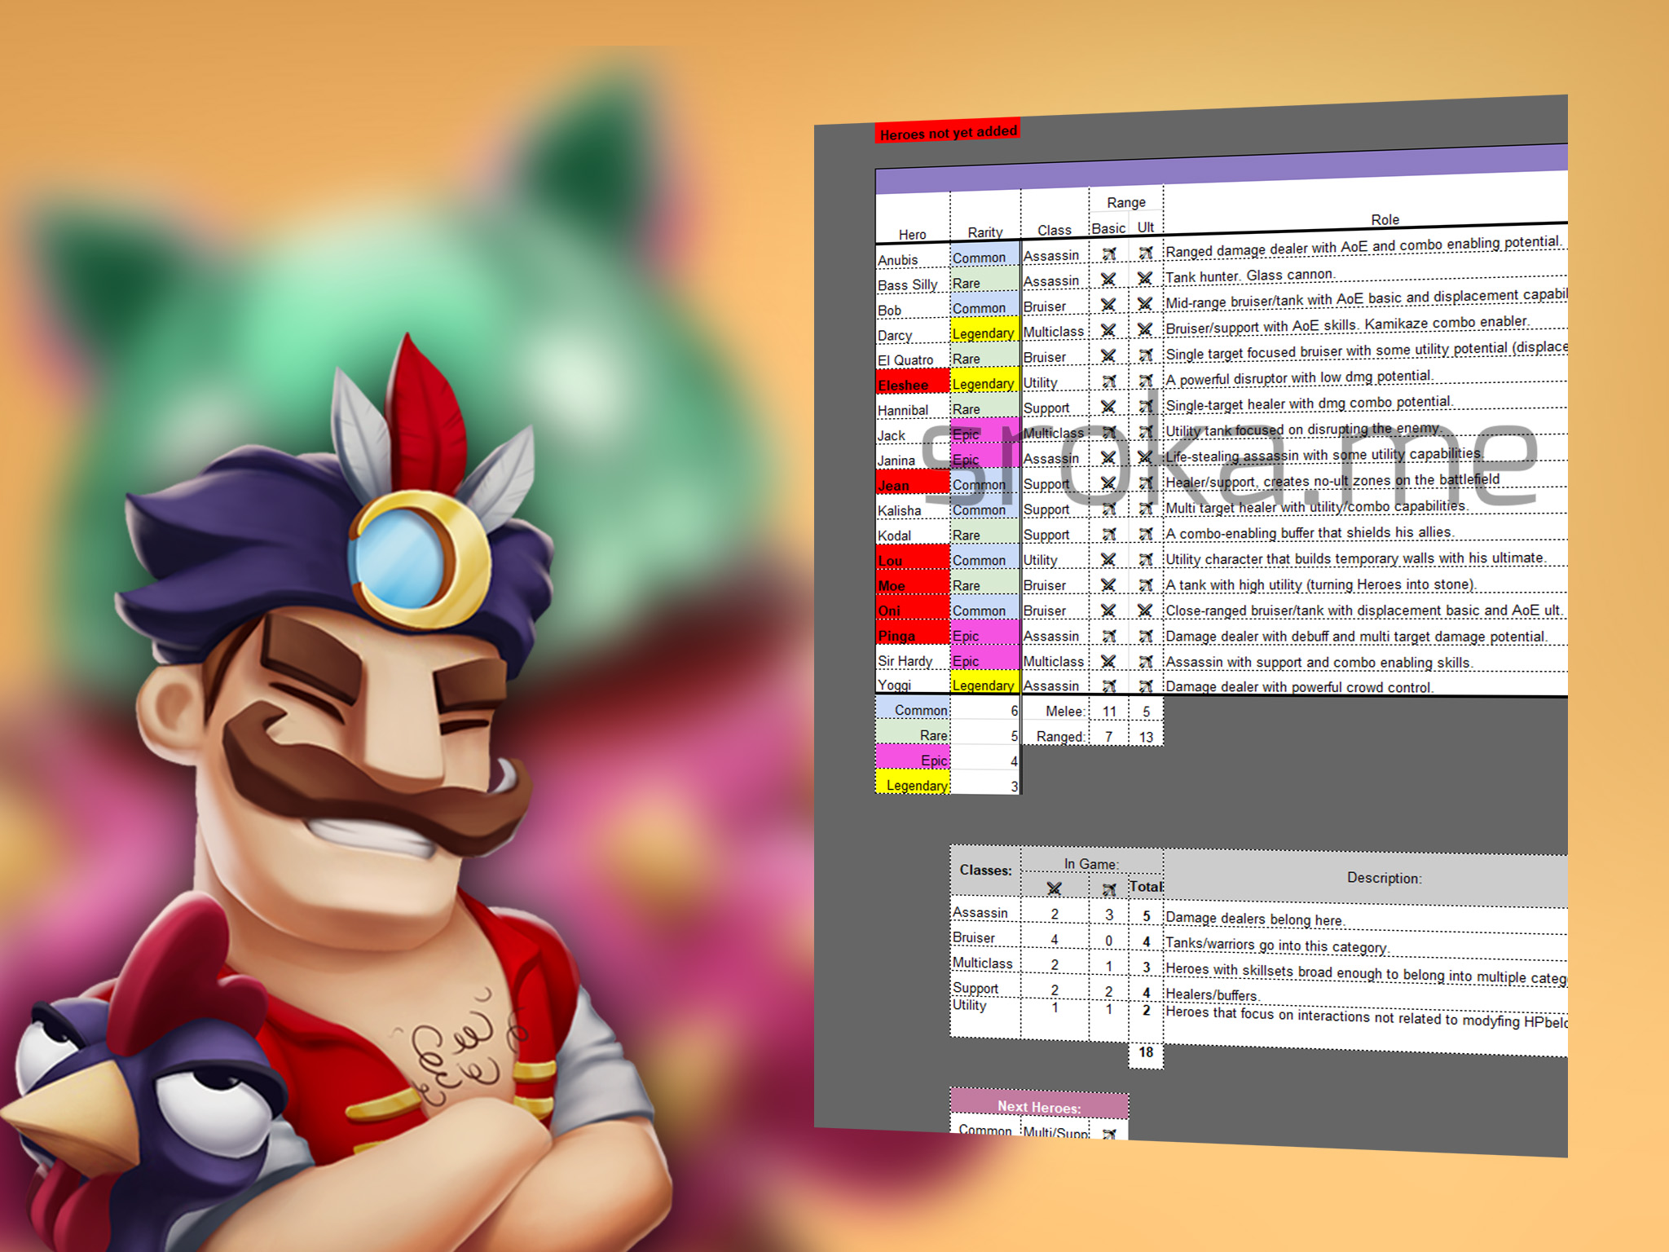Click the bow icon in the Next Heroes row
The width and height of the screenshot is (1669, 1252).
[1108, 1133]
